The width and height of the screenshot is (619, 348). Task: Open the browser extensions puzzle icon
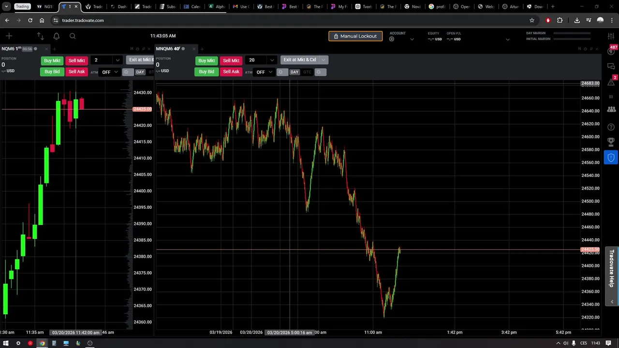560,20
